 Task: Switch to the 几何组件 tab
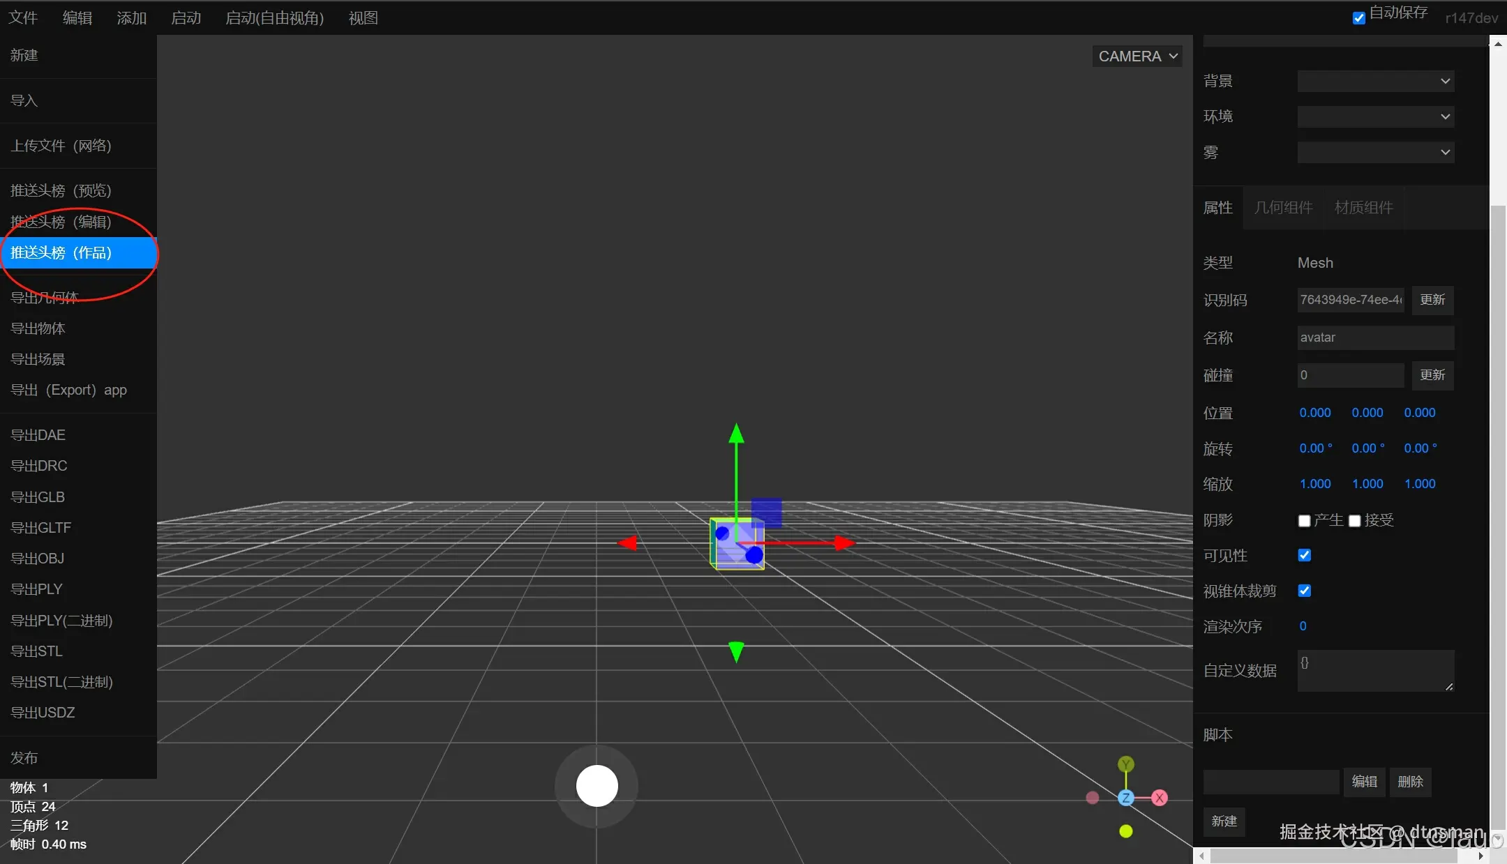(1283, 208)
